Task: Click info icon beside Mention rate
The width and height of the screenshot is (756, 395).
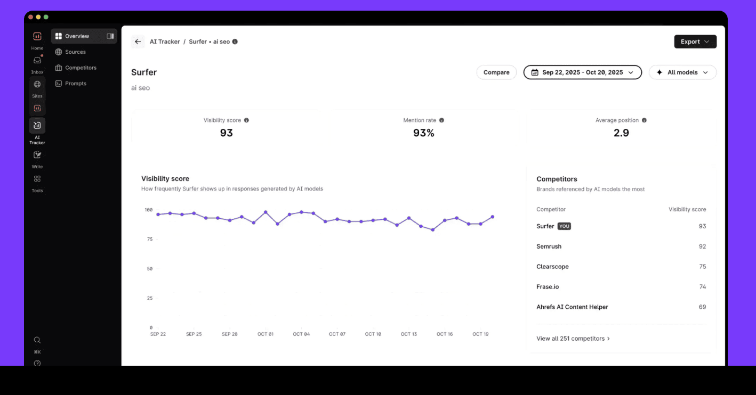Action: [x=441, y=120]
